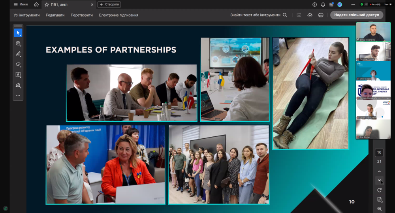The height and width of the screenshot is (213, 395).
Task: Open the notifications bell
Action: pos(323,5)
